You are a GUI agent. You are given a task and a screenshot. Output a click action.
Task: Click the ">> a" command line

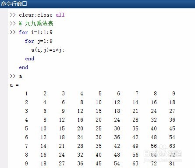[x=16, y=76]
